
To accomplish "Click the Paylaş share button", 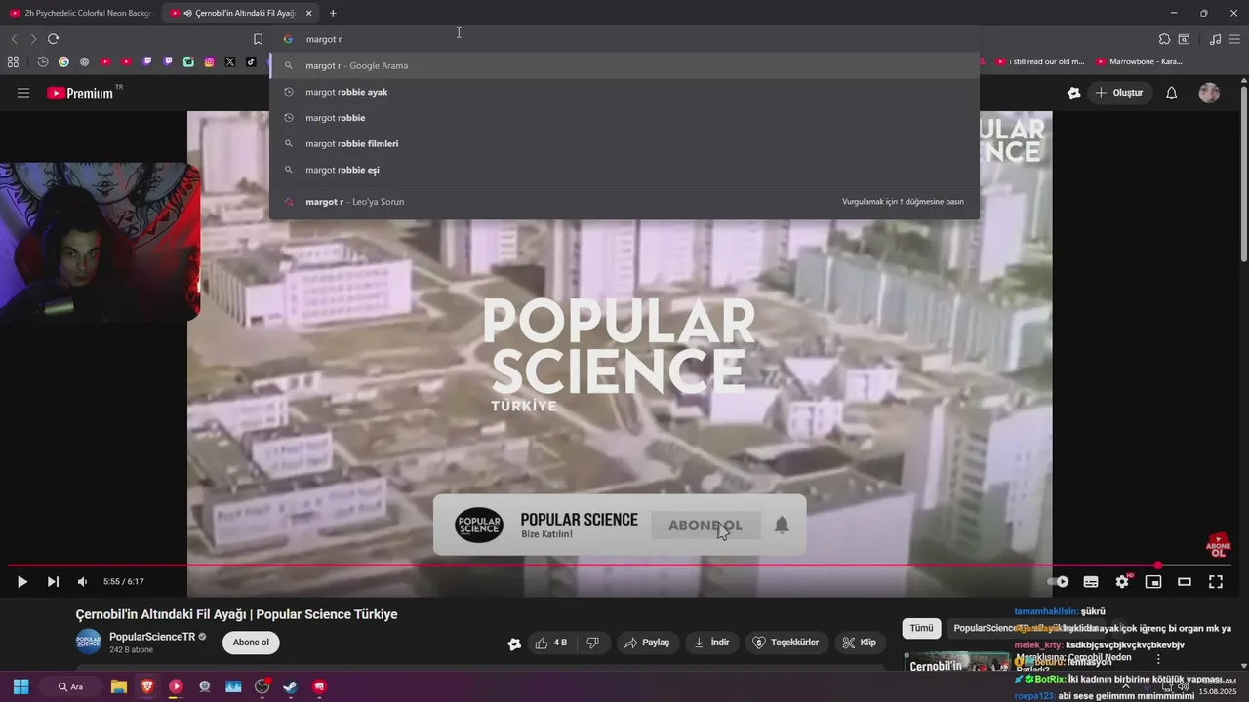I will (648, 643).
